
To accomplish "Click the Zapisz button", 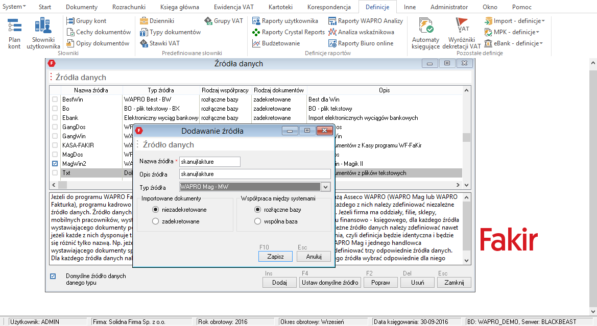I will pos(275,257).
